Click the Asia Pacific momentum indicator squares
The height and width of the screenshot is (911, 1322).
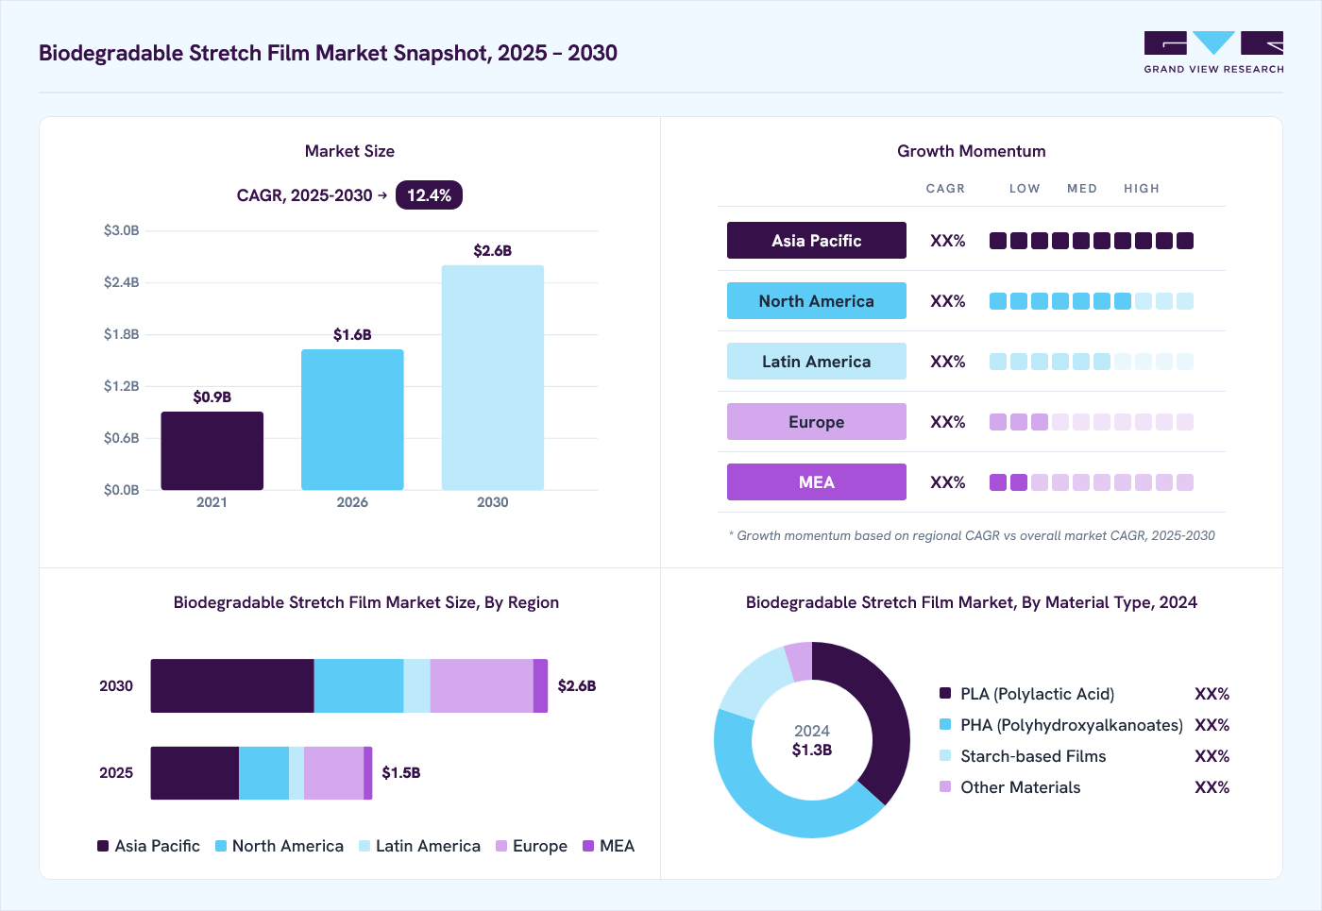1092,241
